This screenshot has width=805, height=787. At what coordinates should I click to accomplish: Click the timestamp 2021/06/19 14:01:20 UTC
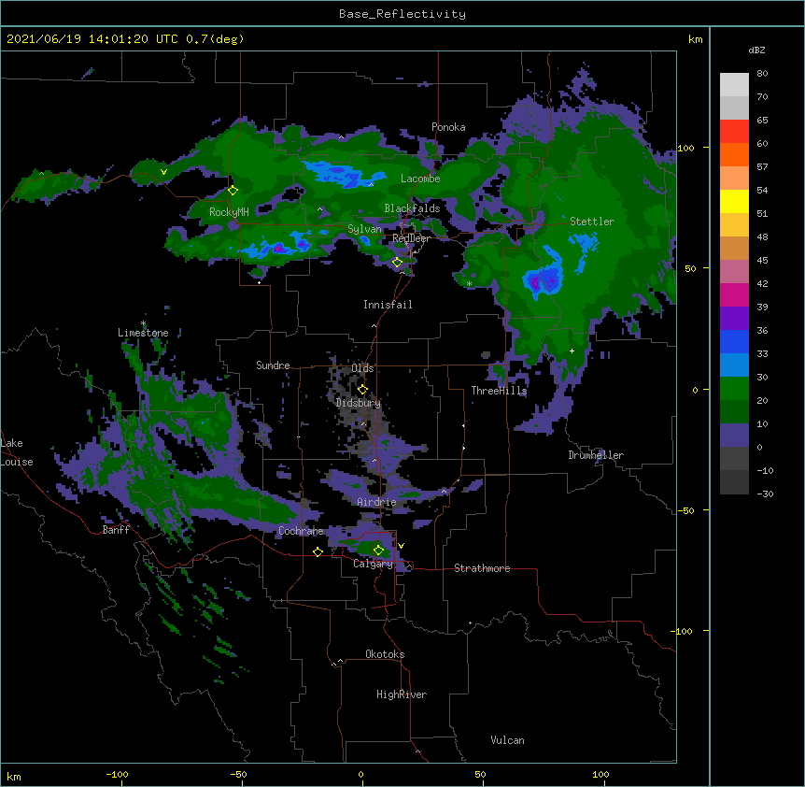92,39
